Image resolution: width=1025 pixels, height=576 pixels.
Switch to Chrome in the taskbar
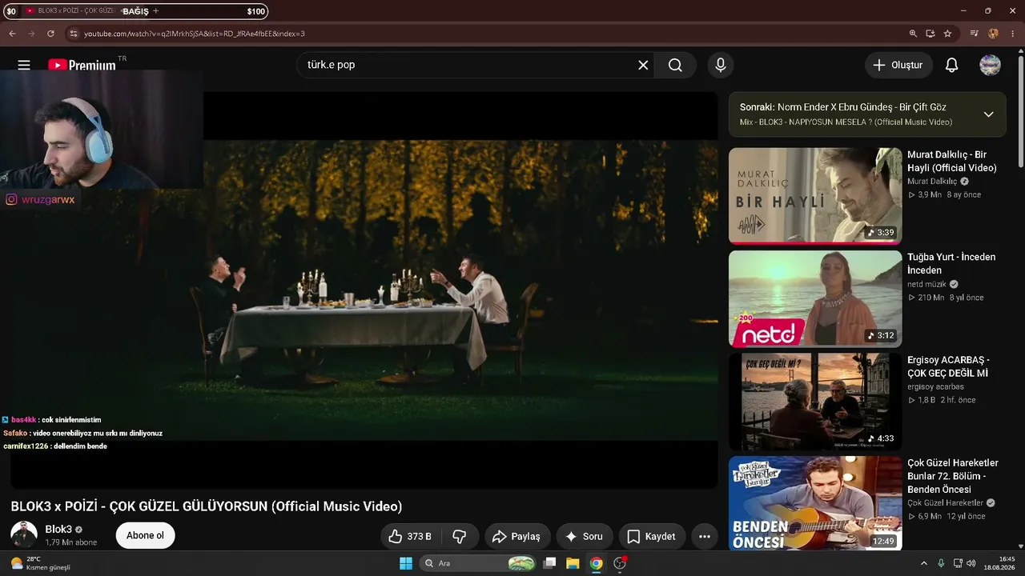point(596,563)
